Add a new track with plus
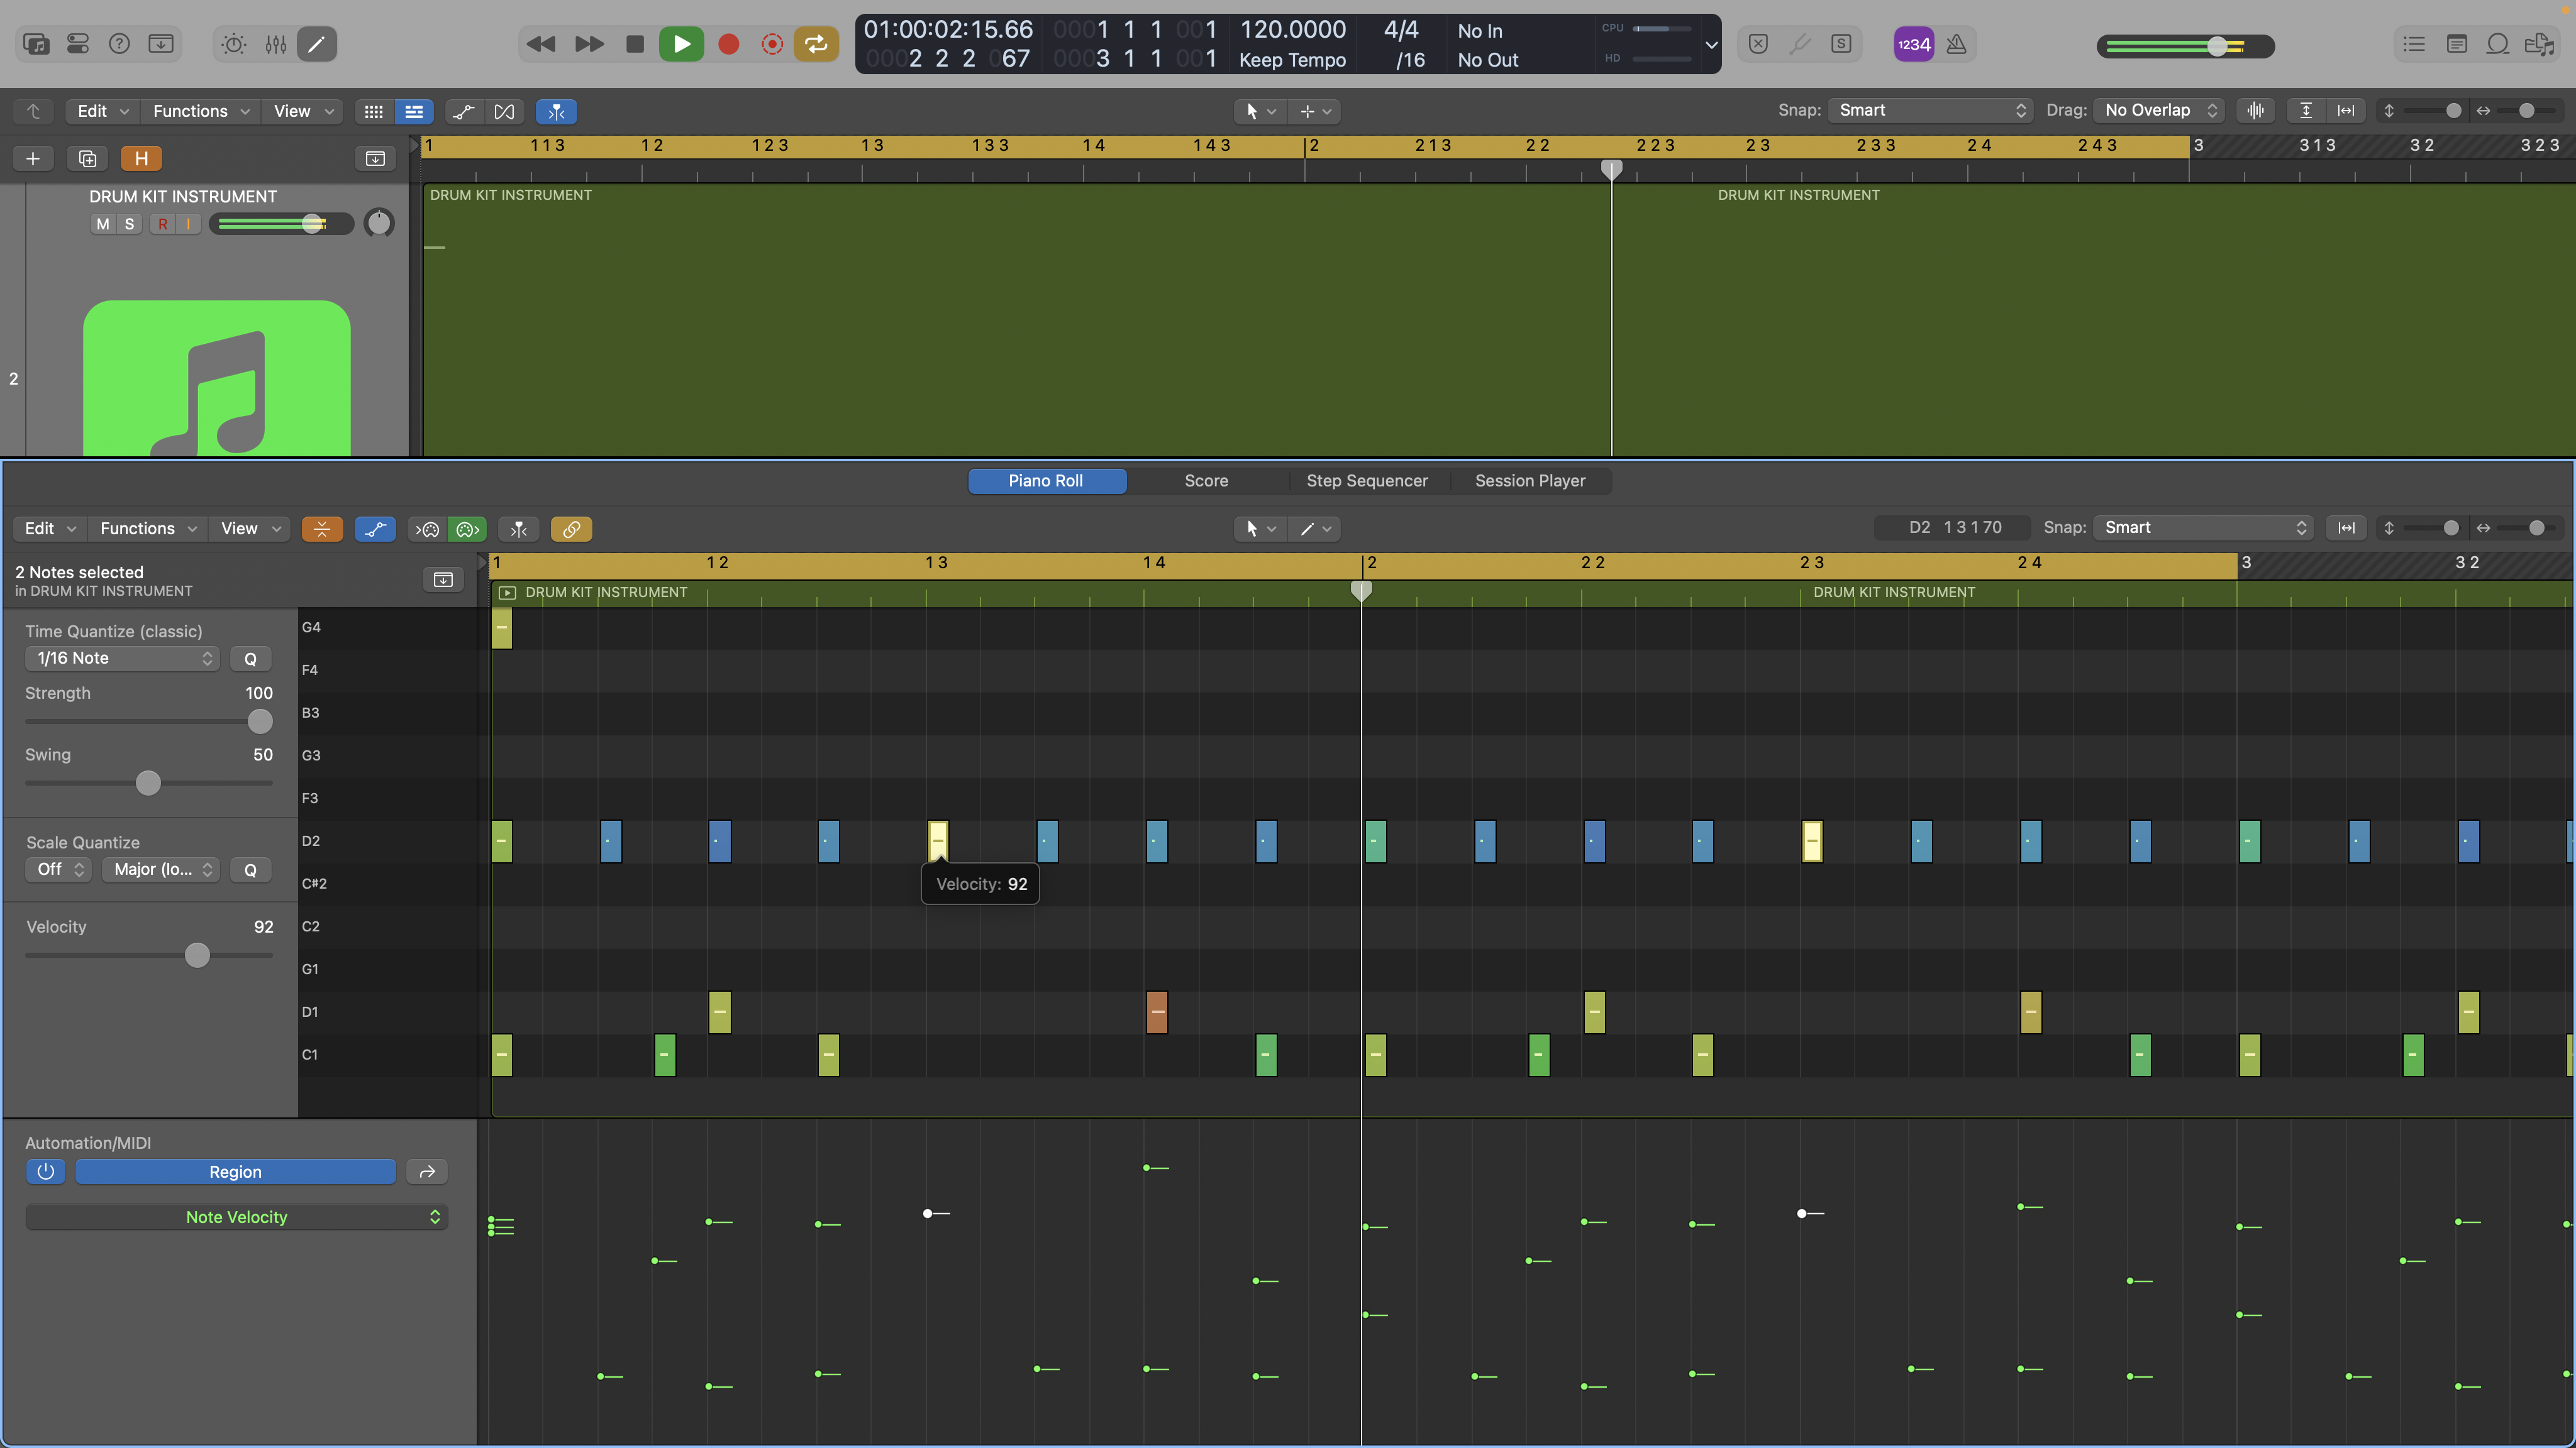Viewport: 2576px width, 1448px height. point(33,158)
